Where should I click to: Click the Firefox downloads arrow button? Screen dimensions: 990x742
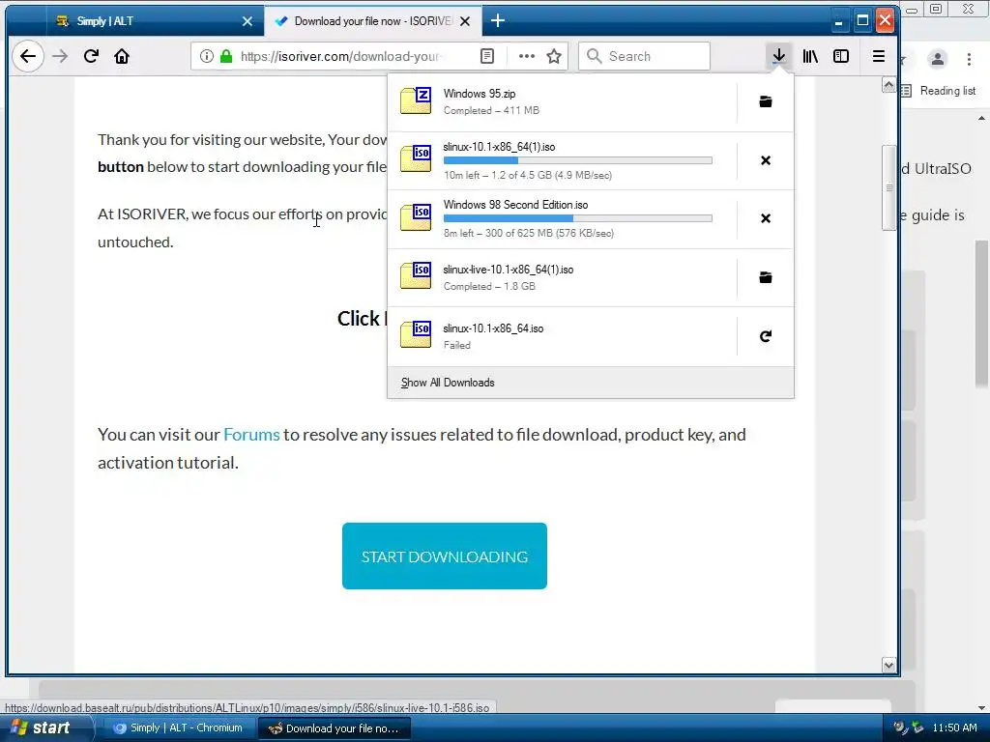coord(779,56)
